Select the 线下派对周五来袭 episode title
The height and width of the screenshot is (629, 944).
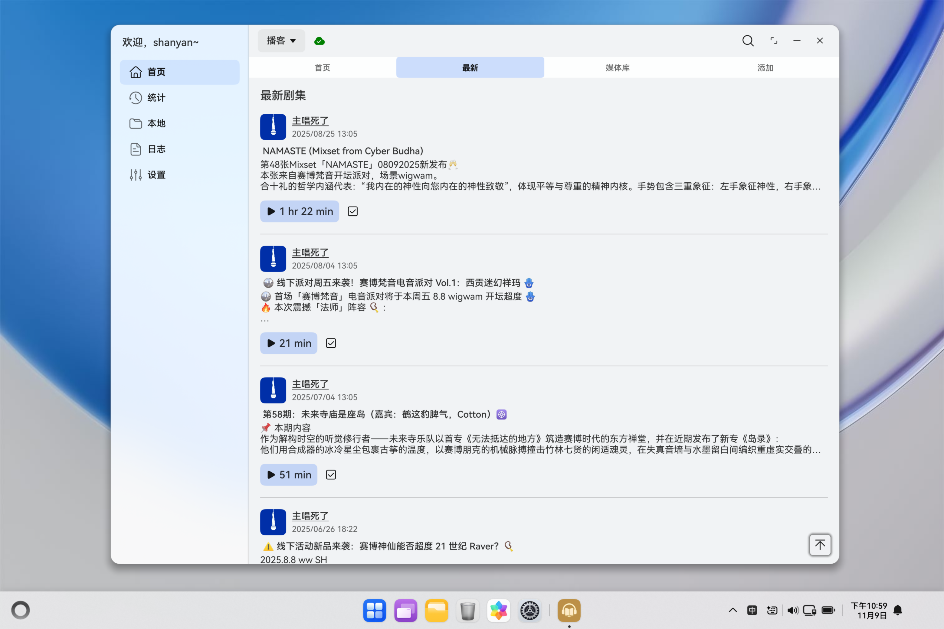(x=398, y=283)
